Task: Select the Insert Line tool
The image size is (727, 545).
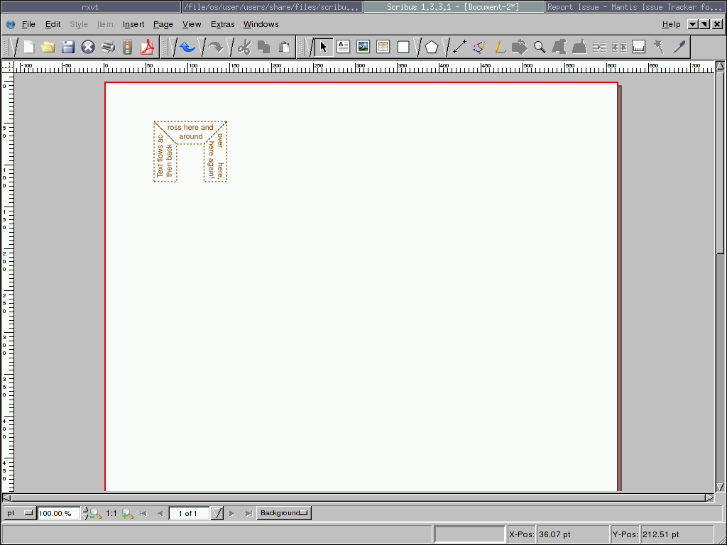Action: (x=459, y=48)
